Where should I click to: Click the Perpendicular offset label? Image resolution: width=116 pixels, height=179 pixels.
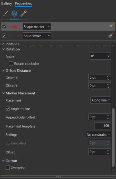click(x=20, y=117)
